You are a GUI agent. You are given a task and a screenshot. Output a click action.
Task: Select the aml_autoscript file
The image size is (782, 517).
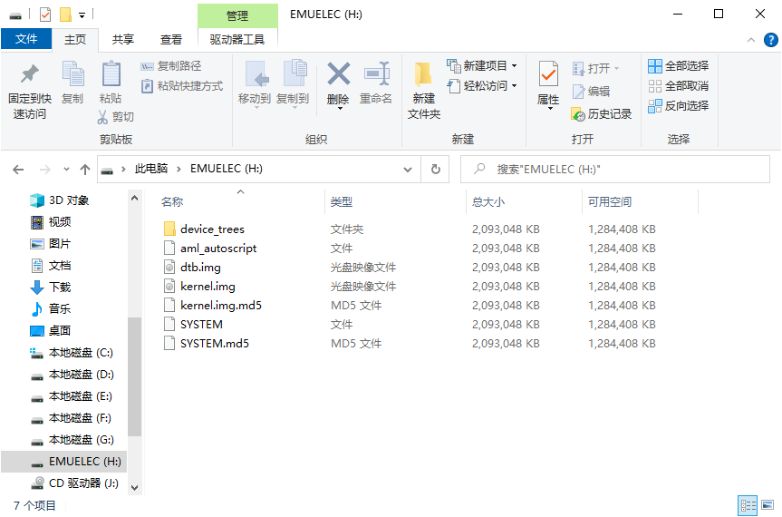coord(218,248)
